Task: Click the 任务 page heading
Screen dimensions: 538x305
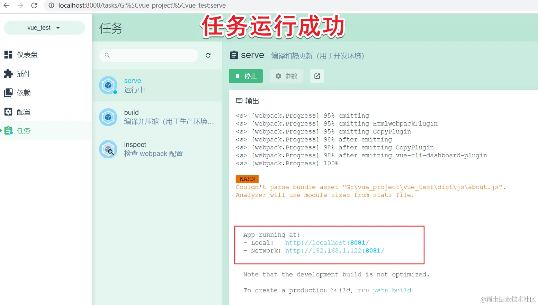Action: (x=111, y=28)
